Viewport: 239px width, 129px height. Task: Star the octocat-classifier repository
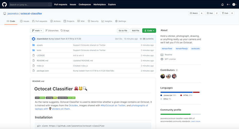pos(210,13)
